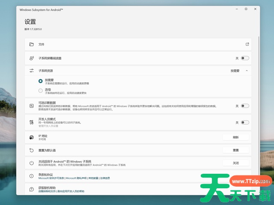This screenshot has width=274, height=205.
Task: Select the 按需要 radio option
Action: pos(41,80)
